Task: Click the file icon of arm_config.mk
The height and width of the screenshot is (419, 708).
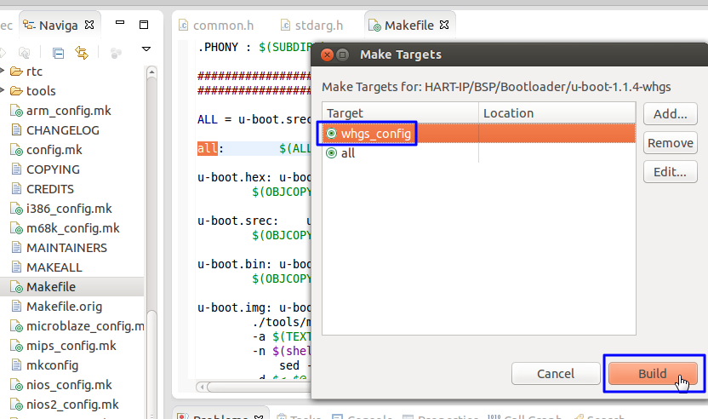Action: click(17, 111)
